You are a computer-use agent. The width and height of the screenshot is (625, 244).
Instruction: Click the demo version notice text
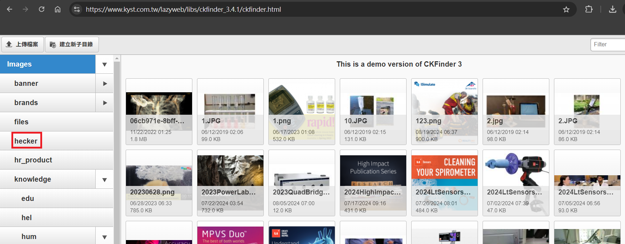tap(399, 64)
